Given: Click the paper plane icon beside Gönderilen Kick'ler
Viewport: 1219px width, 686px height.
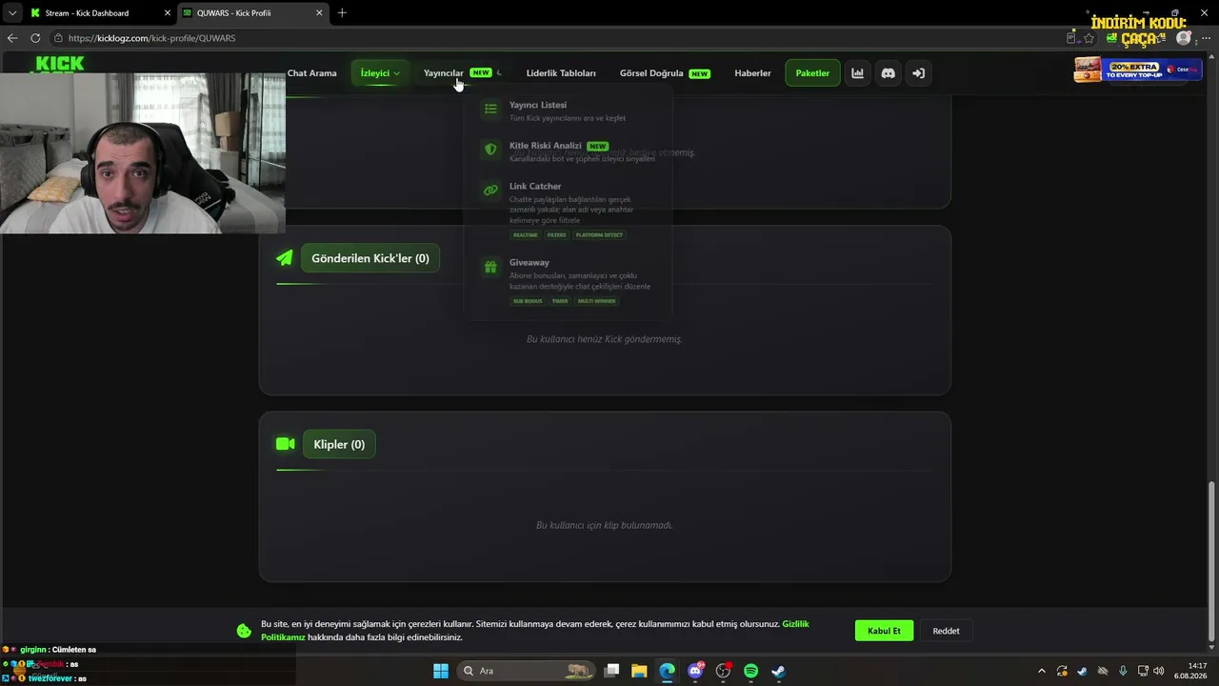Looking at the screenshot, I should tap(285, 258).
